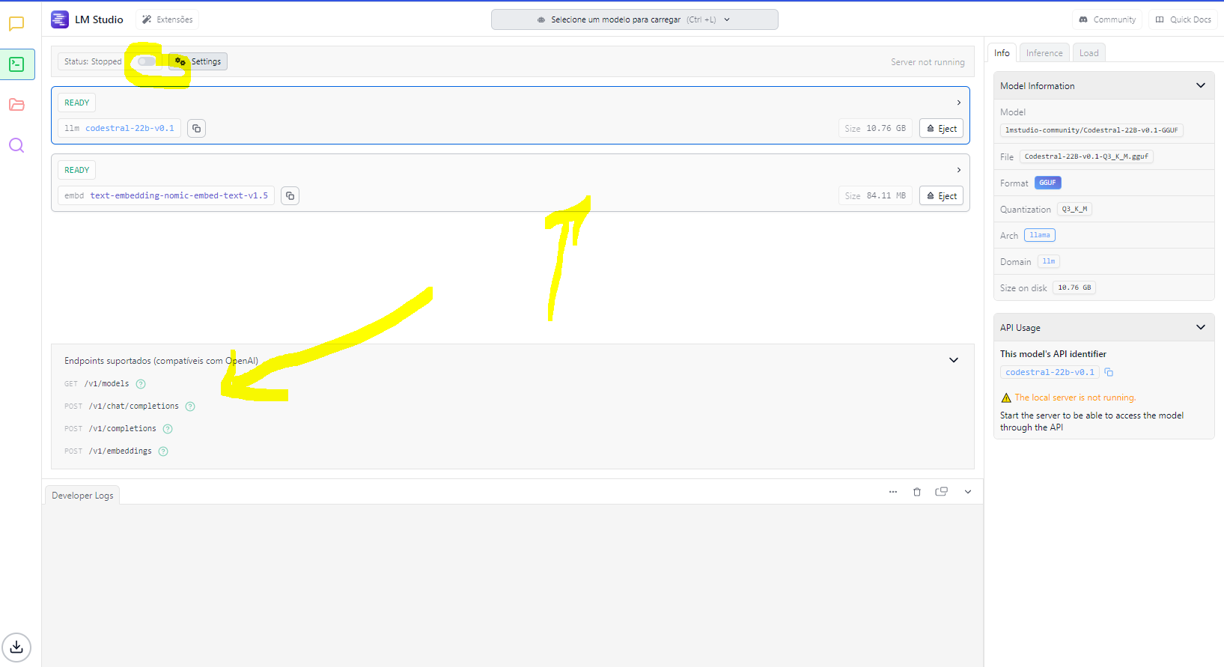Click the Size on disk 10.76 GB value

click(x=1074, y=287)
